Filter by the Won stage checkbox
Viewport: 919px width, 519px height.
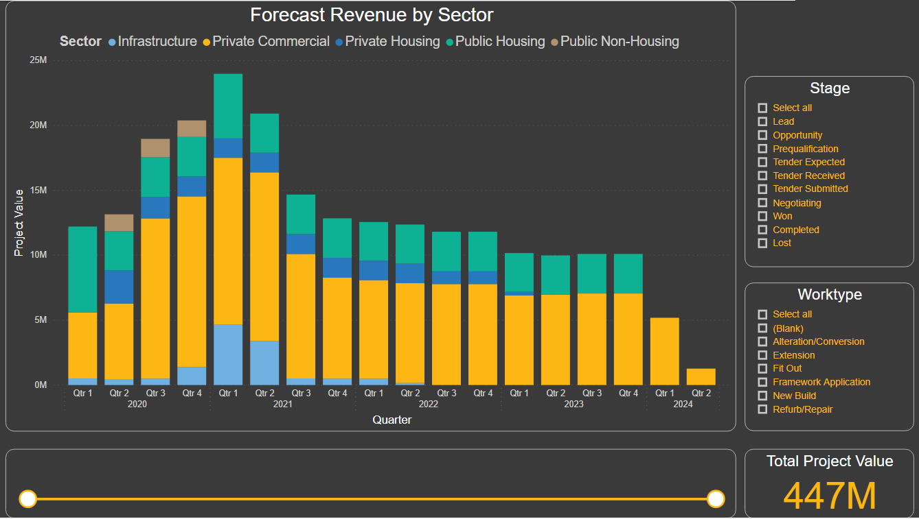coord(762,217)
